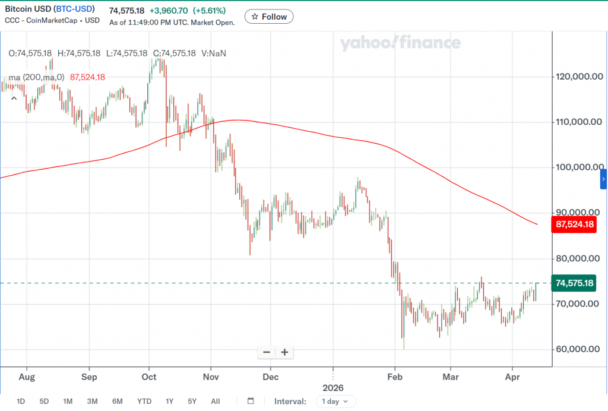This screenshot has height=411, width=608.
Task: Zoom in the chart with plus button
Action: pos(284,352)
